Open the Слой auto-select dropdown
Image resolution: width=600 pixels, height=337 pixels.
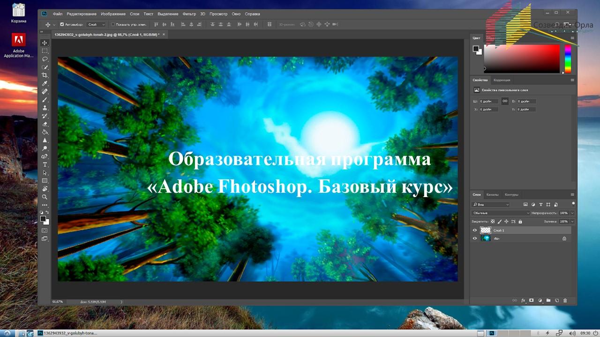coord(97,24)
